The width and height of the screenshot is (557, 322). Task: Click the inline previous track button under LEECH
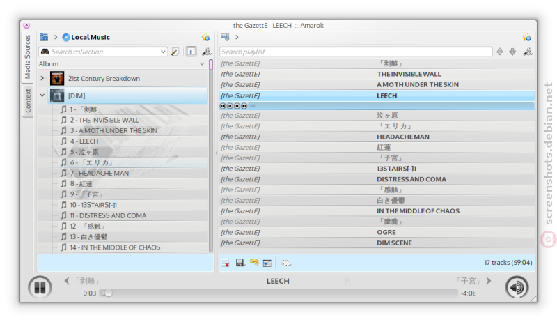pos(223,106)
